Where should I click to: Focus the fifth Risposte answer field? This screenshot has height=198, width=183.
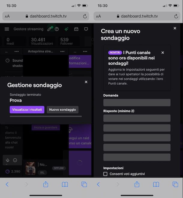137,157
